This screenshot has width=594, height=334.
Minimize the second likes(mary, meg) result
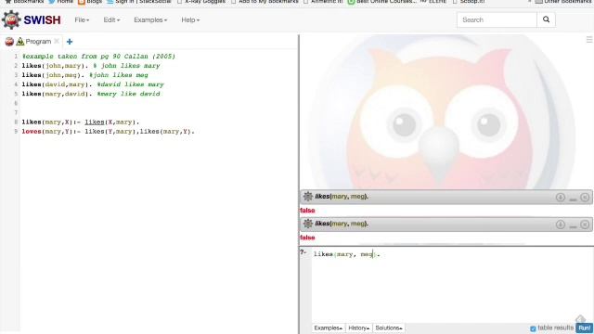(573, 225)
